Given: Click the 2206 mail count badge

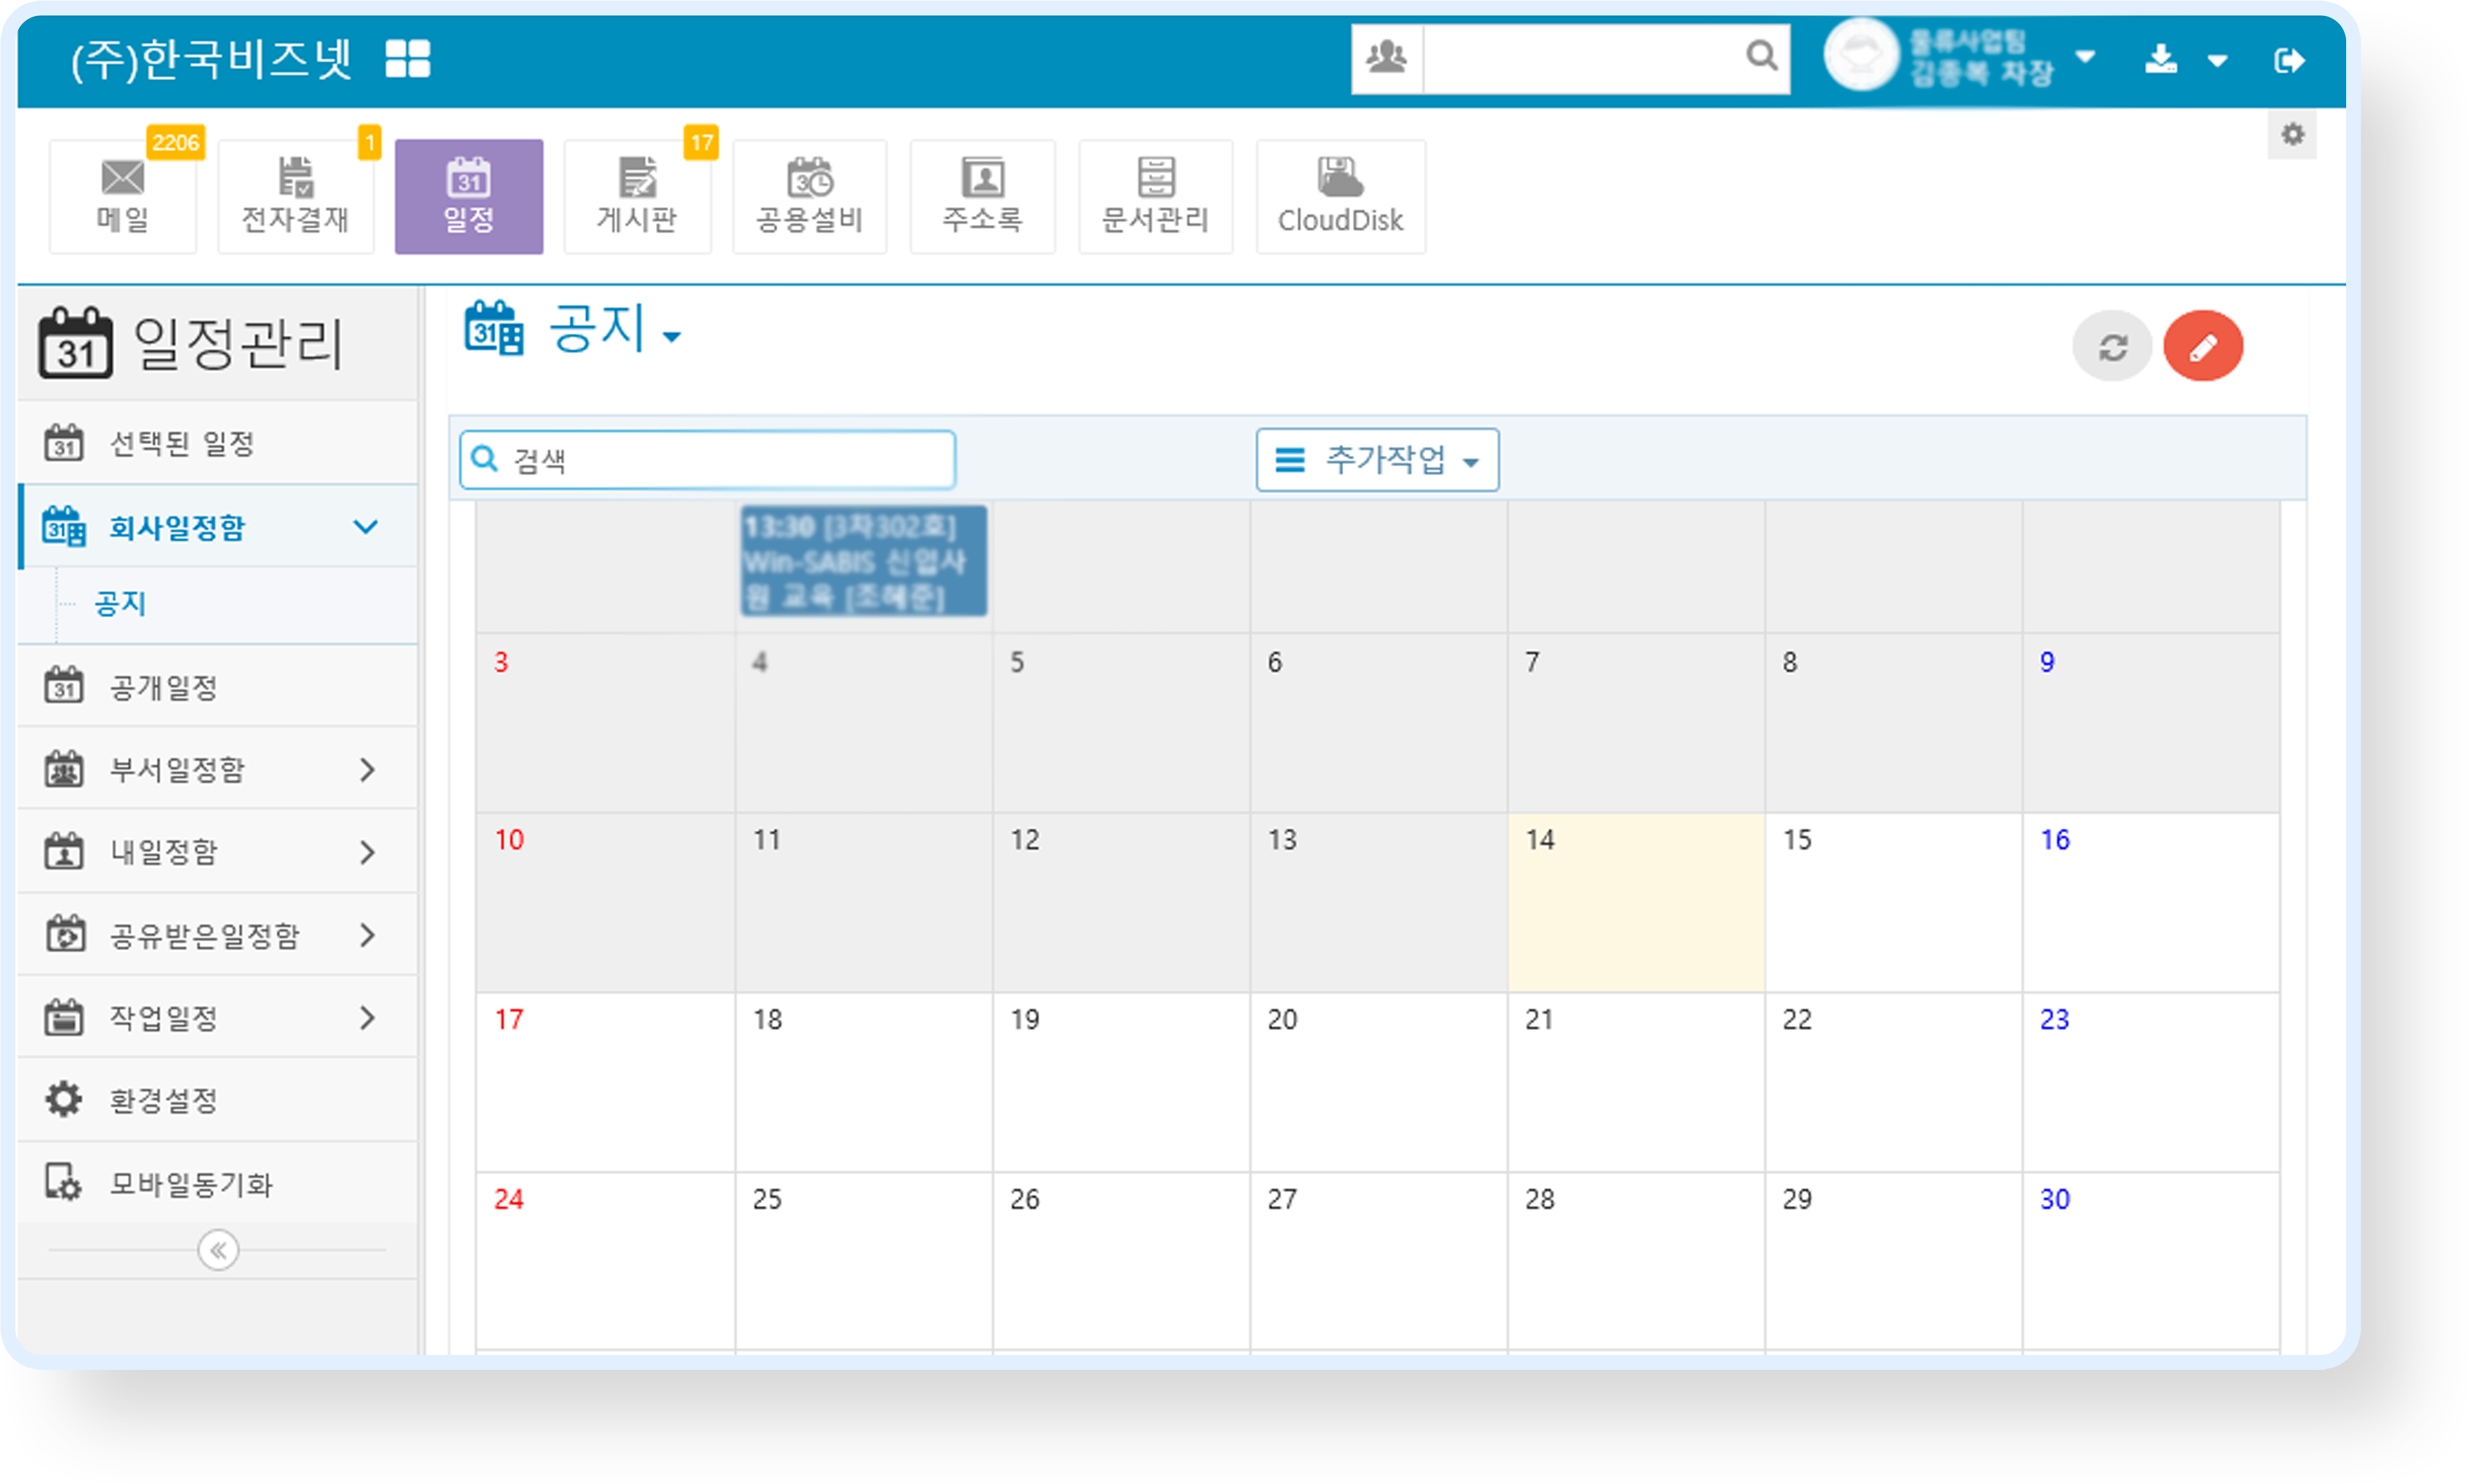Looking at the screenshot, I should click(176, 142).
